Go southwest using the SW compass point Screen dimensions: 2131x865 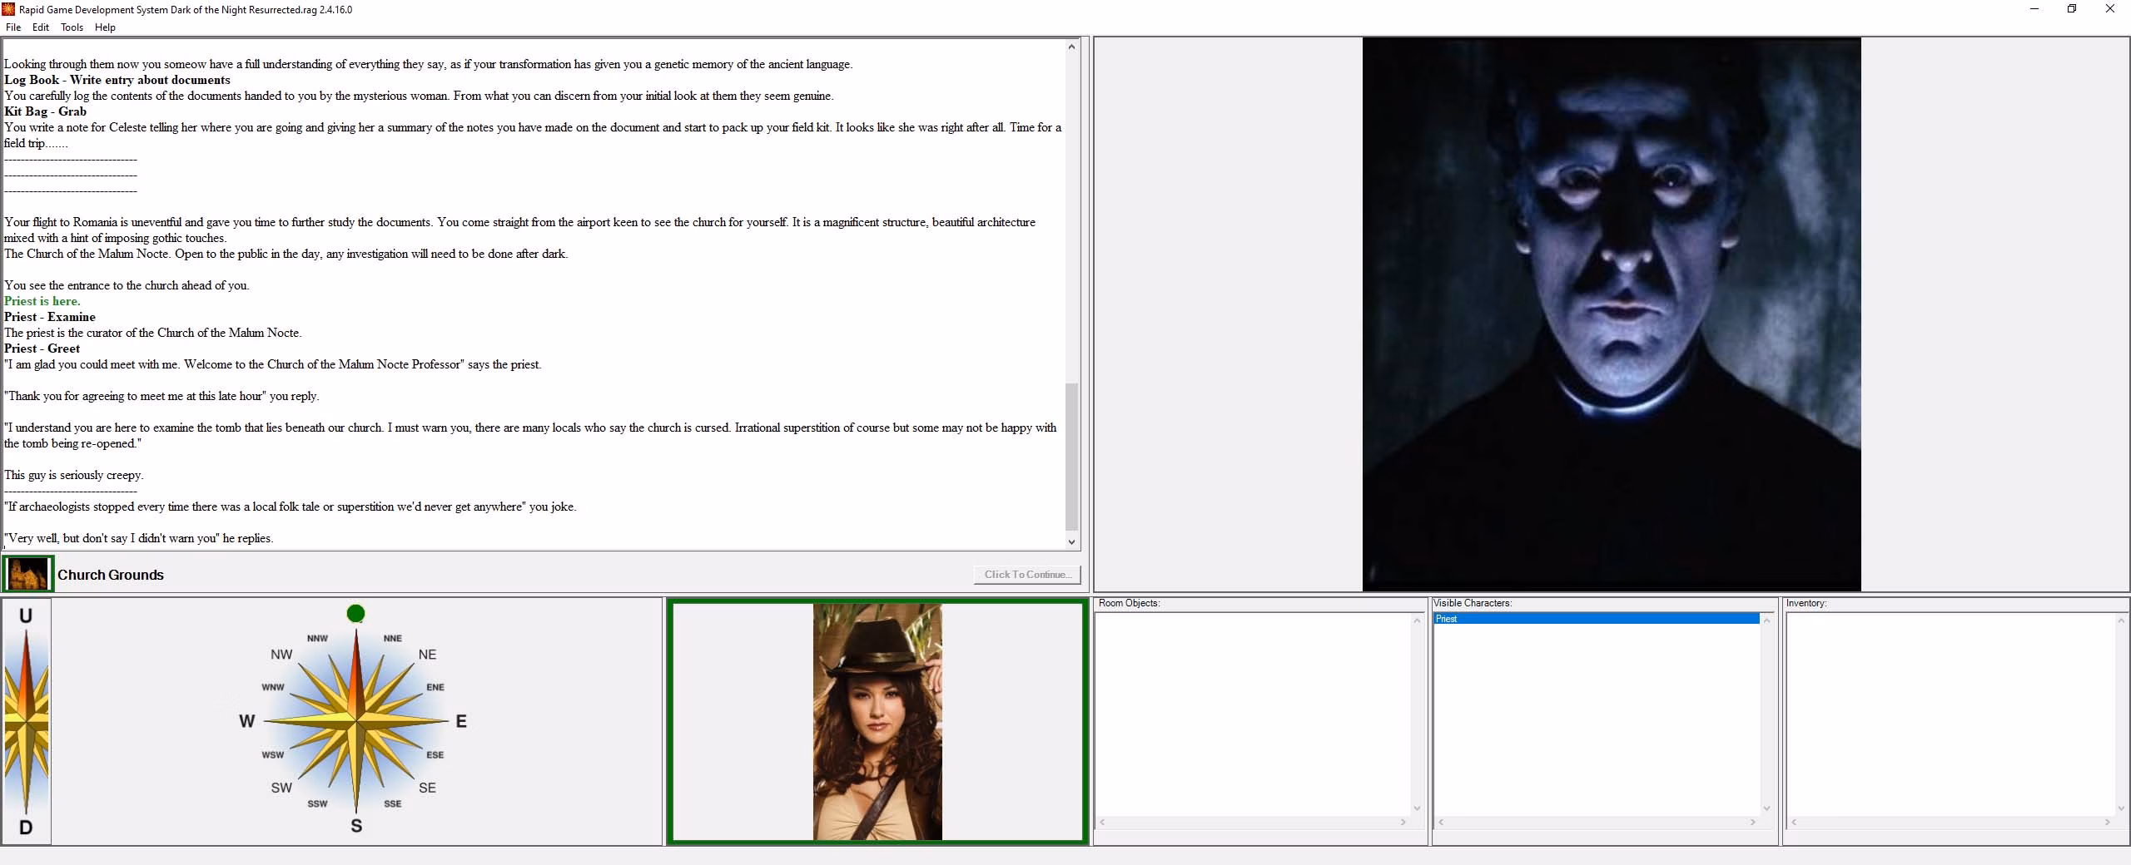[x=281, y=788]
